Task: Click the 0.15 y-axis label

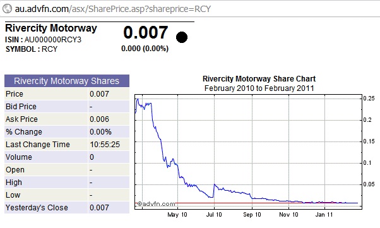Action: coord(369,141)
